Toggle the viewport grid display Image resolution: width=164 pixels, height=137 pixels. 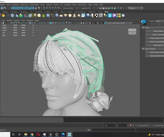tap(30, 23)
